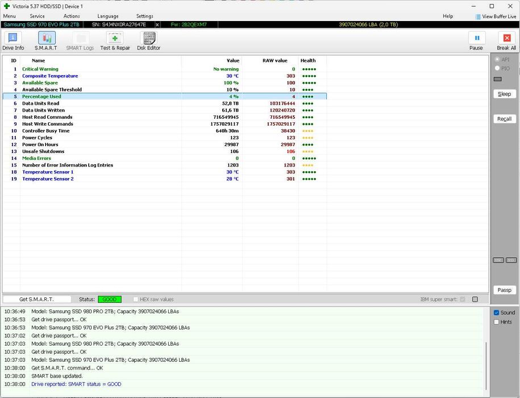Open the Service menu
Image resolution: width=520 pixels, height=398 pixels.
click(x=37, y=16)
